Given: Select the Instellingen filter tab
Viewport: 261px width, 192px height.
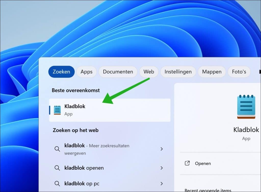Looking at the screenshot, I should coord(178,72).
